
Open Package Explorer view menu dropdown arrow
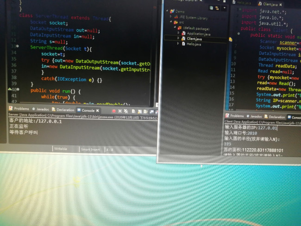point(224,8)
